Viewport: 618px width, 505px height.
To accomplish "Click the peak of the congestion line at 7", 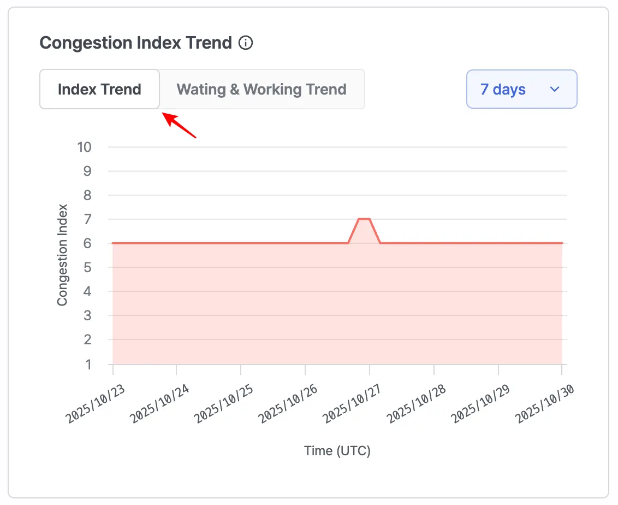I will [364, 219].
